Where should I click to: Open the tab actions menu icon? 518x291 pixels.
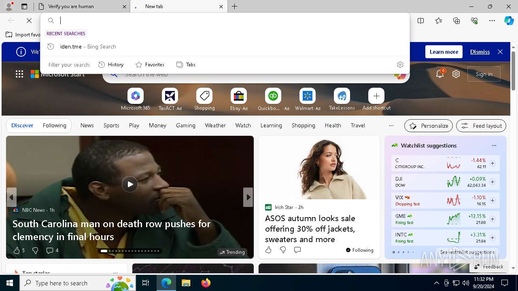tap(24, 6)
